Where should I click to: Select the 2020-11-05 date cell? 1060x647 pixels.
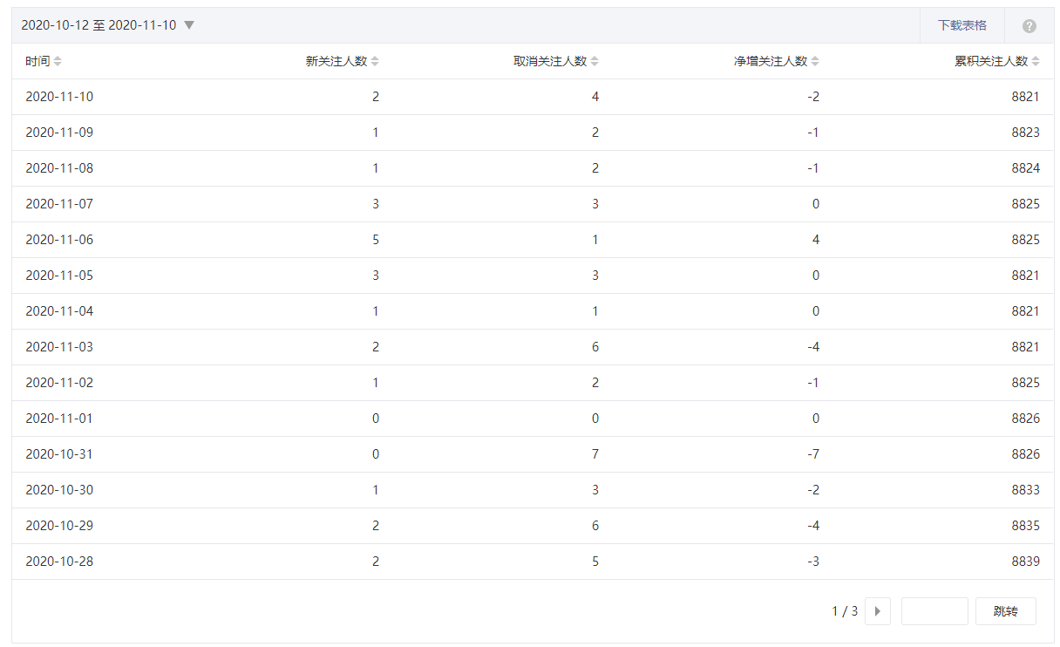point(59,276)
